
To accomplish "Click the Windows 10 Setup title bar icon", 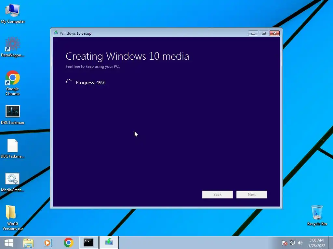I will (x=56, y=33).
